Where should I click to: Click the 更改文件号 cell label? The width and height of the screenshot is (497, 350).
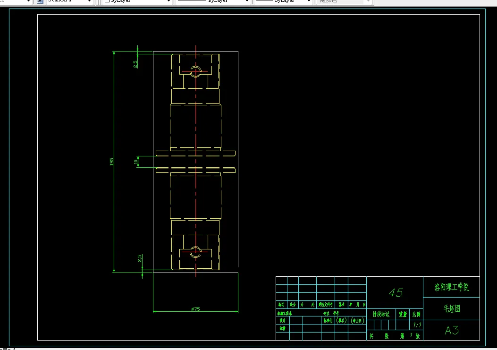tap(326, 305)
